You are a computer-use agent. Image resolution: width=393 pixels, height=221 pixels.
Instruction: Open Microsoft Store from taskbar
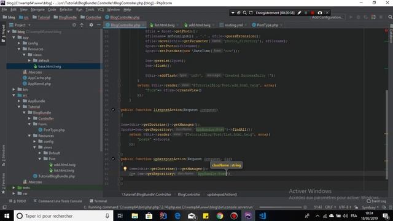tap(149, 215)
